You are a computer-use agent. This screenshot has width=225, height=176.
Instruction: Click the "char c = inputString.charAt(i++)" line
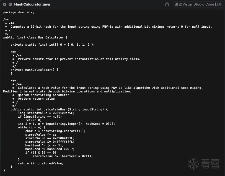coord(55,131)
